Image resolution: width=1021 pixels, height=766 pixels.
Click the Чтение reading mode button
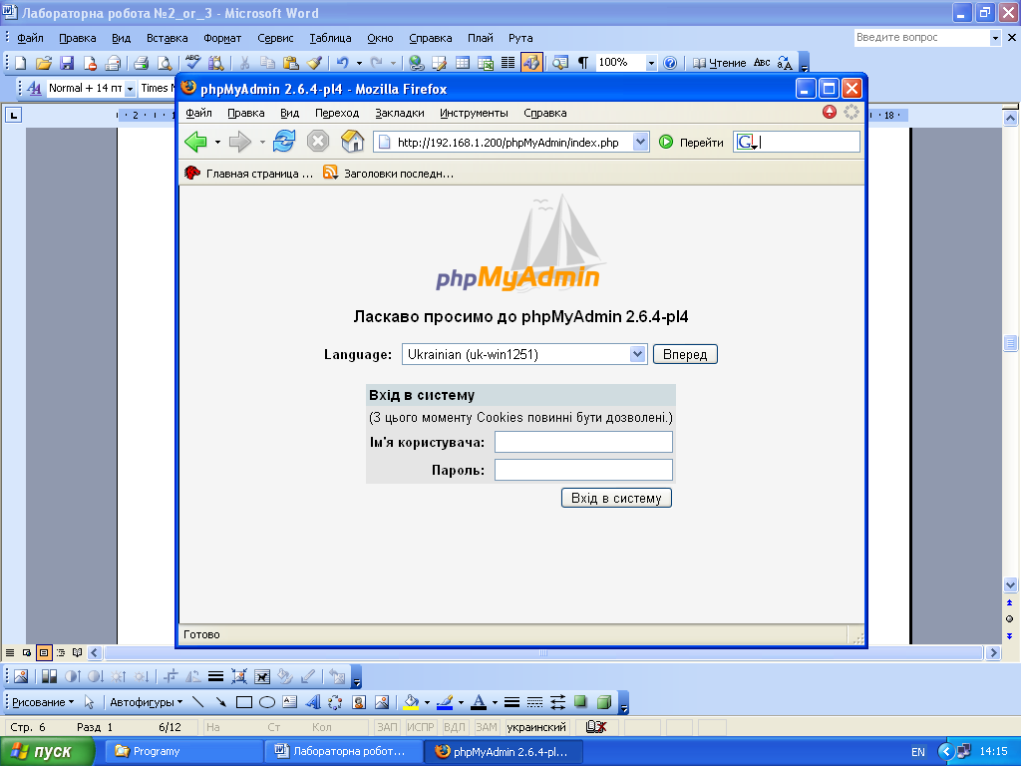coord(719,63)
